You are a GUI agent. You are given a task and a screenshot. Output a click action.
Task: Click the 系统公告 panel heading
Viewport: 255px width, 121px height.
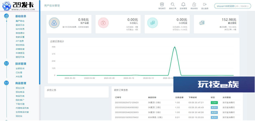tap(51, 90)
